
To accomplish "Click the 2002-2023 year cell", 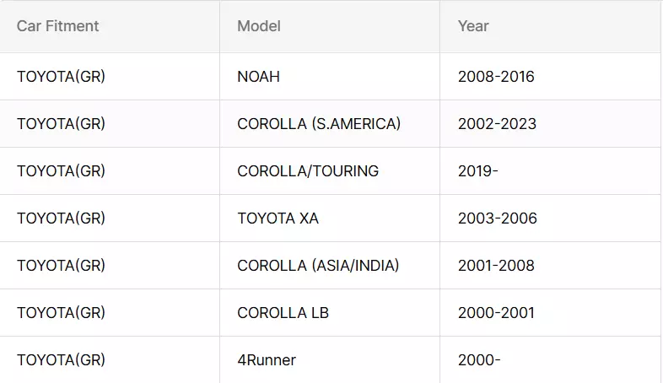I will [x=550, y=124].
